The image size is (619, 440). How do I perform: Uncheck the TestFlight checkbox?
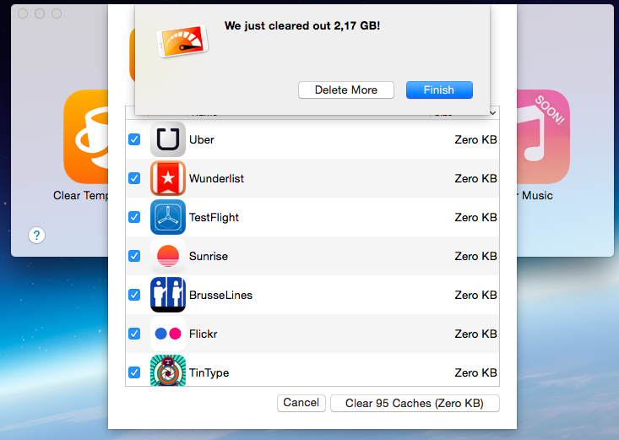(x=134, y=217)
